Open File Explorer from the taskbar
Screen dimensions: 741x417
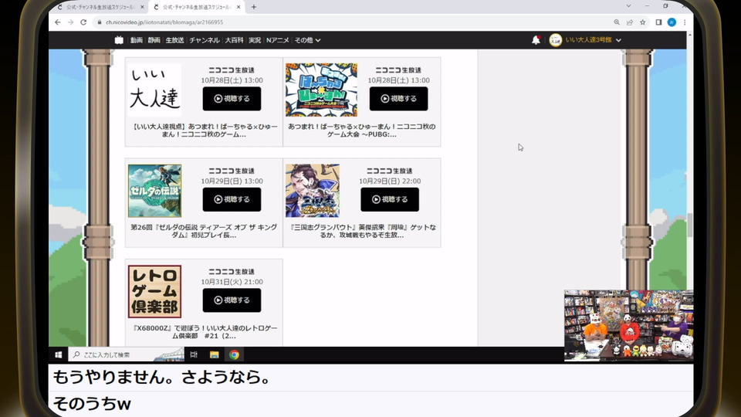tap(214, 354)
